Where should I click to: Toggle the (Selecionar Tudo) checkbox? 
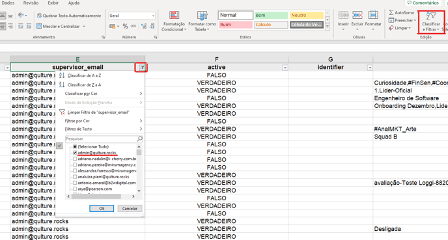pos(75,147)
